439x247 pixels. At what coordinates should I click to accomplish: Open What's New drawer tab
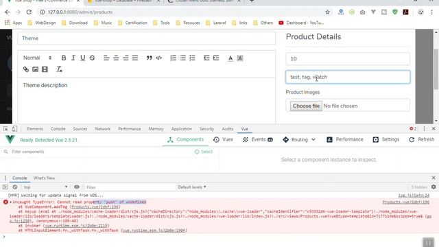[44, 178]
